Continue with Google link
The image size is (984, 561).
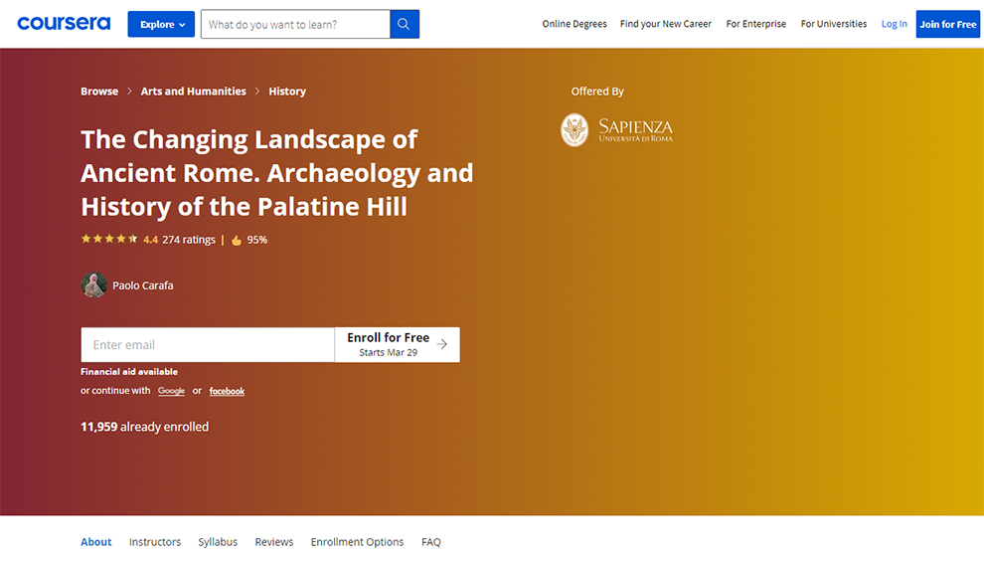click(x=171, y=391)
